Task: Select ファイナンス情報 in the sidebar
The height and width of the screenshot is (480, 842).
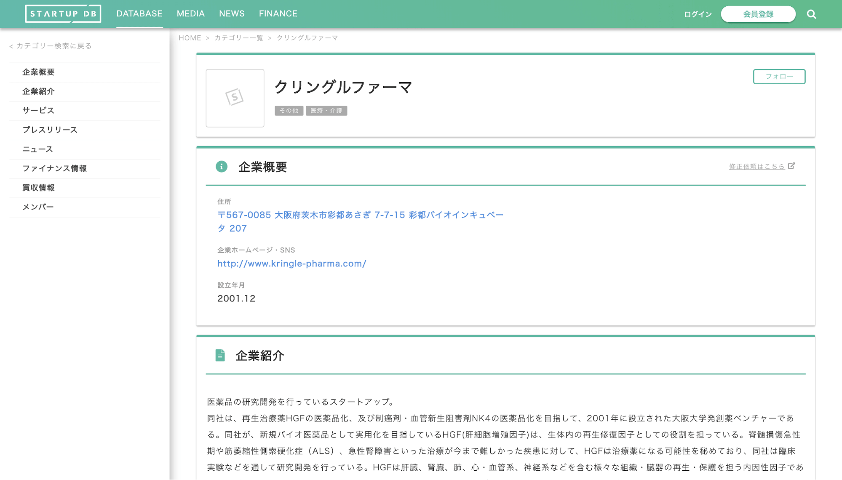Action: [x=55, y=168]
